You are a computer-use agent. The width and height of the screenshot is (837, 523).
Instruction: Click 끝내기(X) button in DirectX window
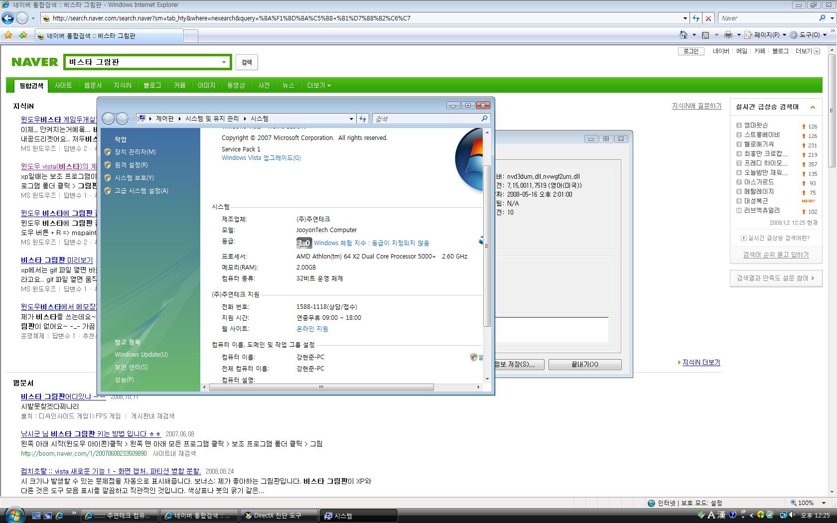tap(585, 365)
